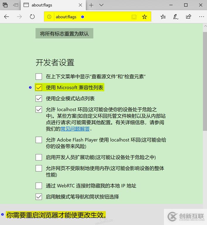Screen dimensions: 207x225
Task: Show tab previews chevron
Action: tap(101, 5)
